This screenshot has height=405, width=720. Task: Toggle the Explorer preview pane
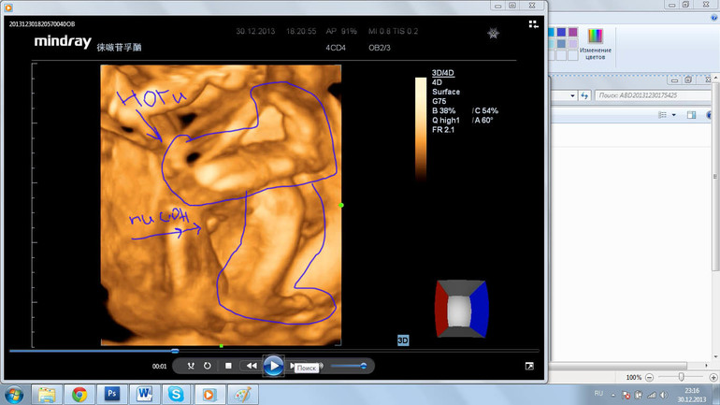pos(692,115)
